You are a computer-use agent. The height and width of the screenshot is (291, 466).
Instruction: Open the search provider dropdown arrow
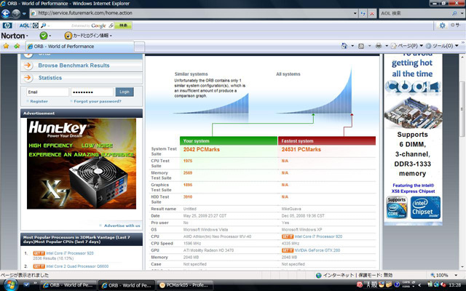coord(462,13)
